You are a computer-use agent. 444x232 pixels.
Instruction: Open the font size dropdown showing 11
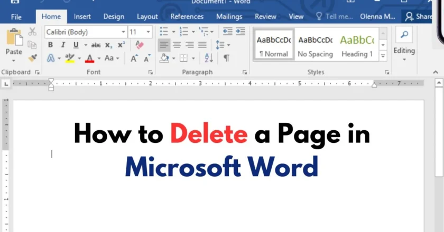pyautogui.click(x=149, y=32)
